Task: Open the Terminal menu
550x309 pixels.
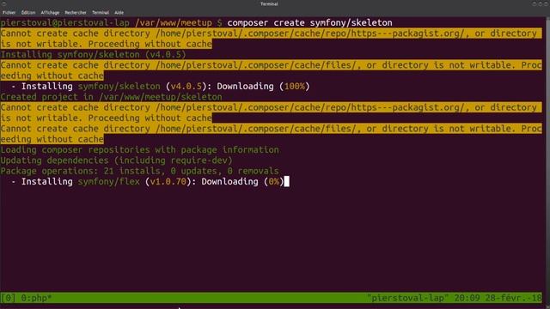Action: 101,13
